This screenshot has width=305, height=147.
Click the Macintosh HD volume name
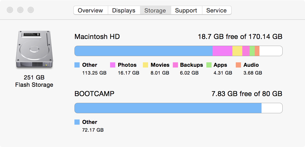click(97, 37)
